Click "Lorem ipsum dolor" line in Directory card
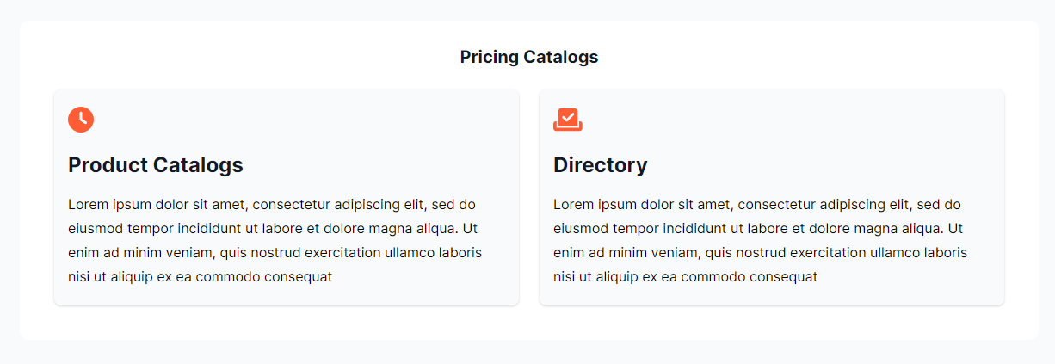 coord(757,205)
